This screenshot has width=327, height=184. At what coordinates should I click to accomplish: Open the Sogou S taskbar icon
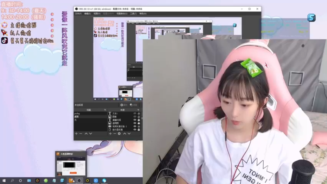(x=62, y=181)
